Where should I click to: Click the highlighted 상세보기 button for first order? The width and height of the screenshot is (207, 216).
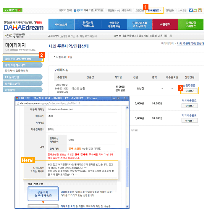tap(190, 91)
